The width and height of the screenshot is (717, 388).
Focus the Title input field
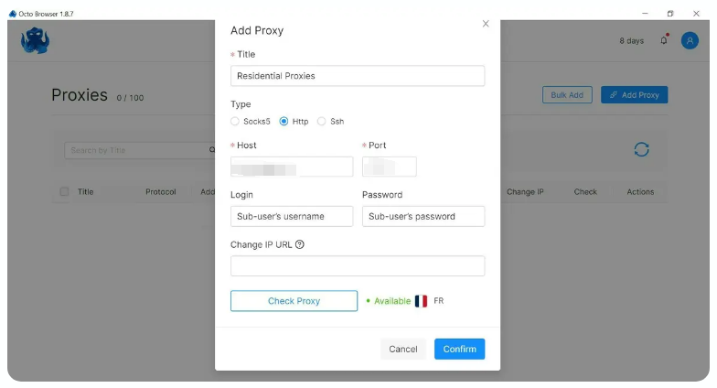pyautogui.click(x=358, y=76)
